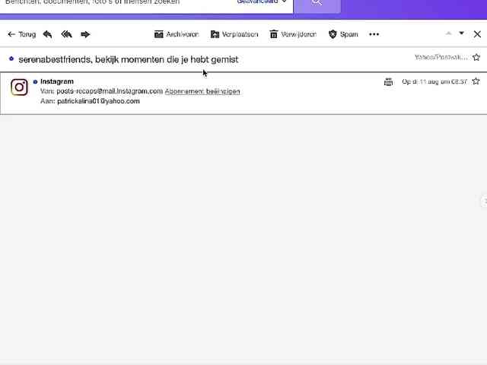
Task: Go to previous message with up arrow
Action: pos(448,33)
